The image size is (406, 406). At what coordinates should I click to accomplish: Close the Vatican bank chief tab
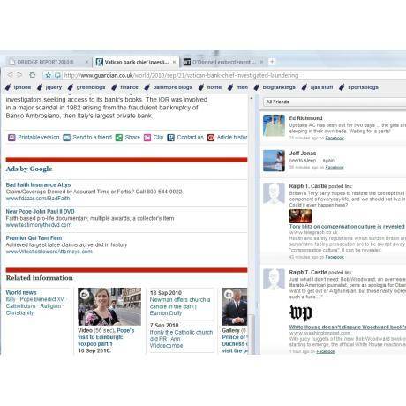tap(174, 62)
